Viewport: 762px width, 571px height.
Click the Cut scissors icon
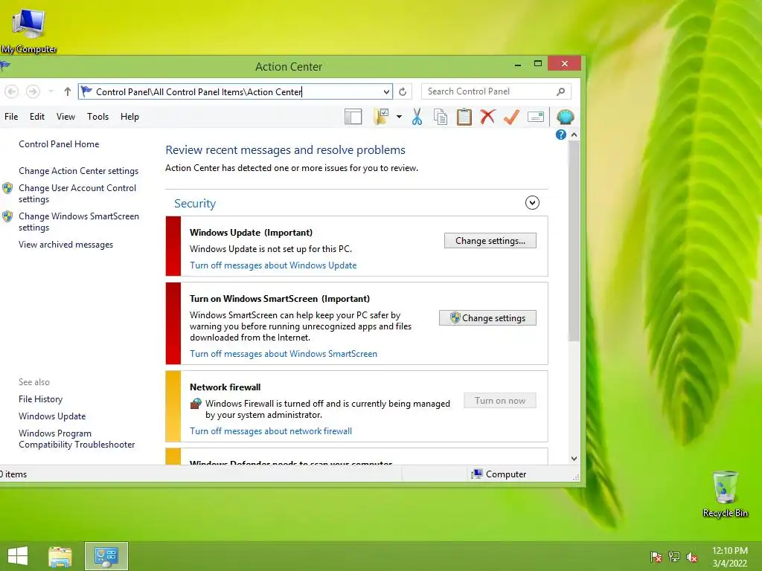(x=417, y=117)
